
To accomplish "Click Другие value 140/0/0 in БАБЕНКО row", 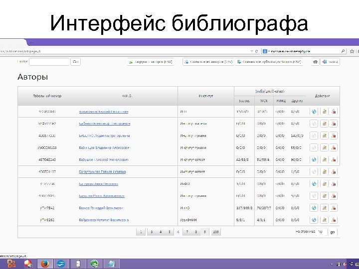I will [297, 135].
